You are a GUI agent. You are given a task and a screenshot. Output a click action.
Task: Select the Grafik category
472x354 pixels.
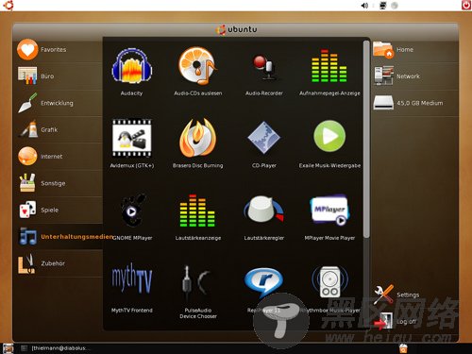(59, 130)
